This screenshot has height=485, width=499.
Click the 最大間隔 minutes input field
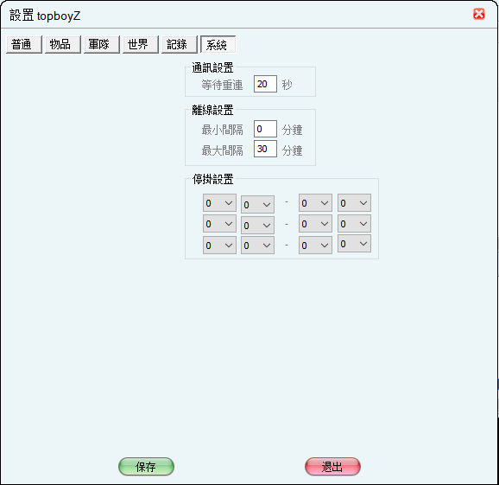(x=265, y=149)
